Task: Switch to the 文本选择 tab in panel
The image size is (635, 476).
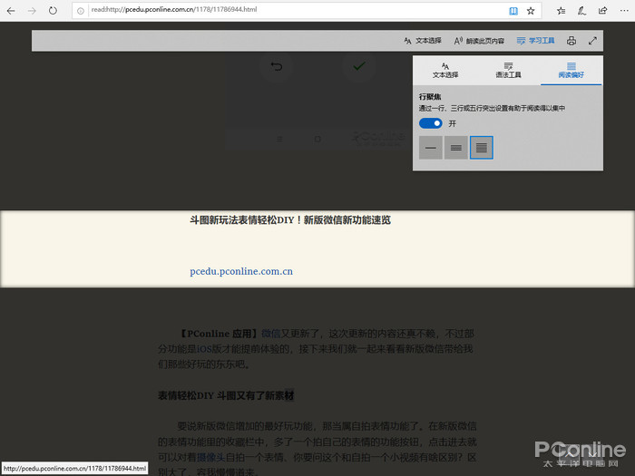Action: 445,71
